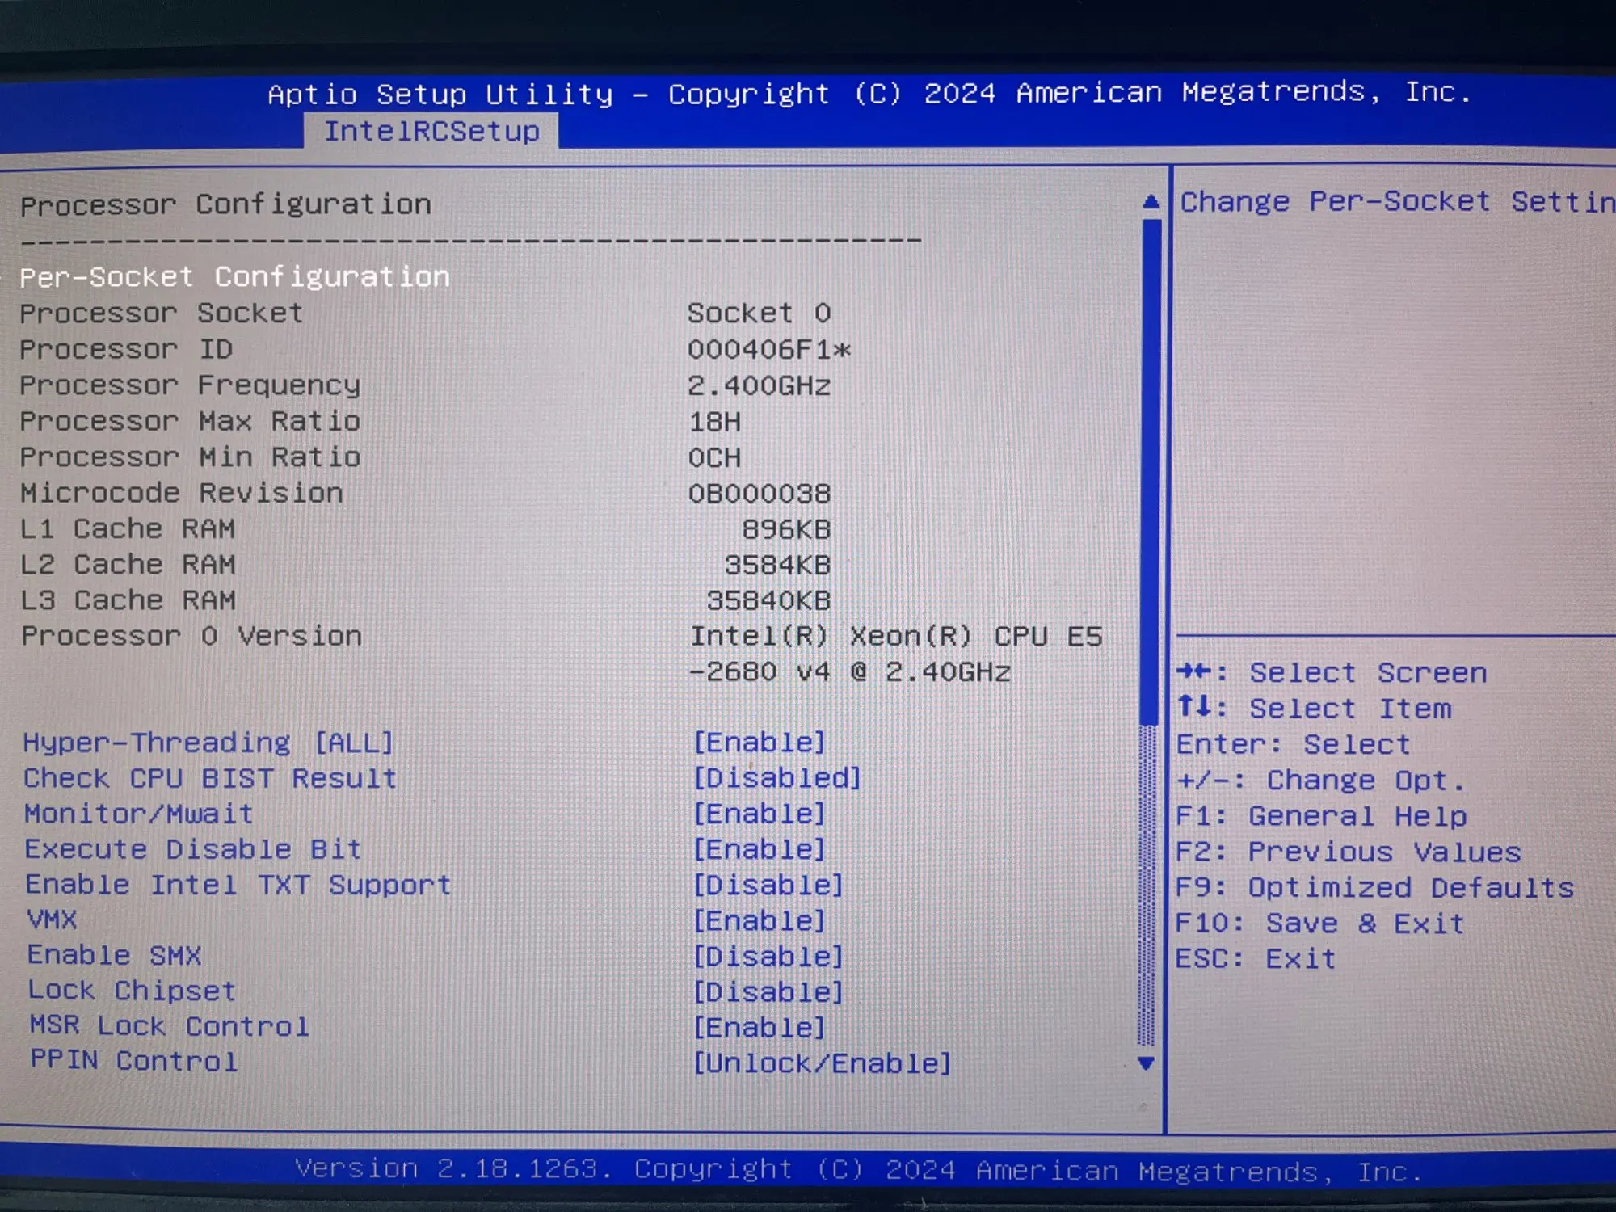Toggle the VMX Enable setting
This screenshot has height=1212, width=1616.
coord(760,920)
